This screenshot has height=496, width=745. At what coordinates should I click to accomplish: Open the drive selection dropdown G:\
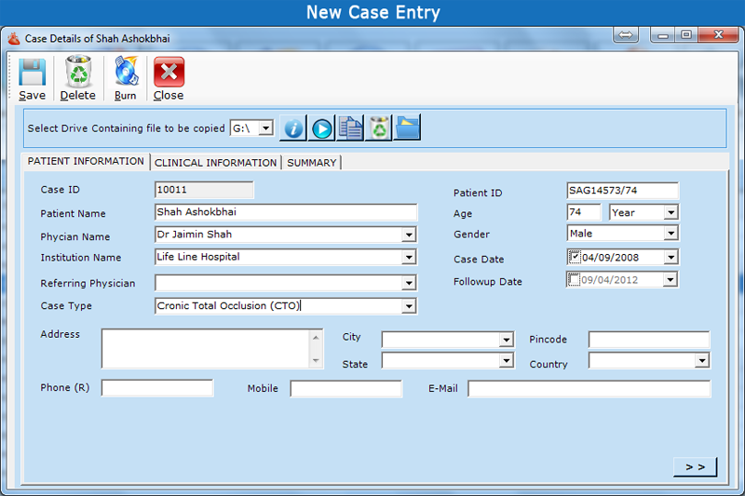[266, 127]
